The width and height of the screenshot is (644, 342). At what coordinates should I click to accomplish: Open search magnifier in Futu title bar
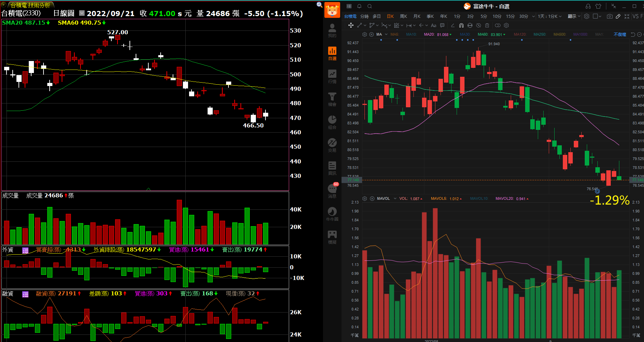coord(370,6)
